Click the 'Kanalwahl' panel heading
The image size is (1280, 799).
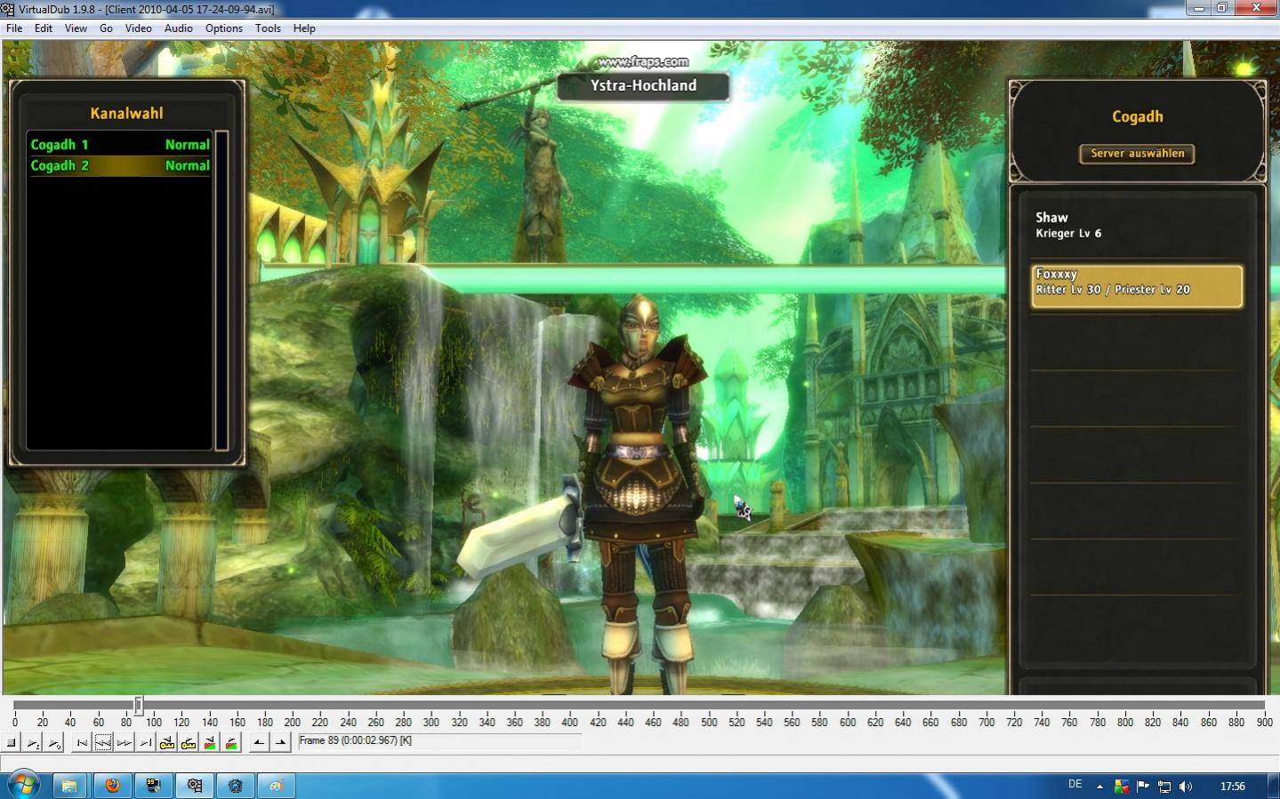[126, 114]
